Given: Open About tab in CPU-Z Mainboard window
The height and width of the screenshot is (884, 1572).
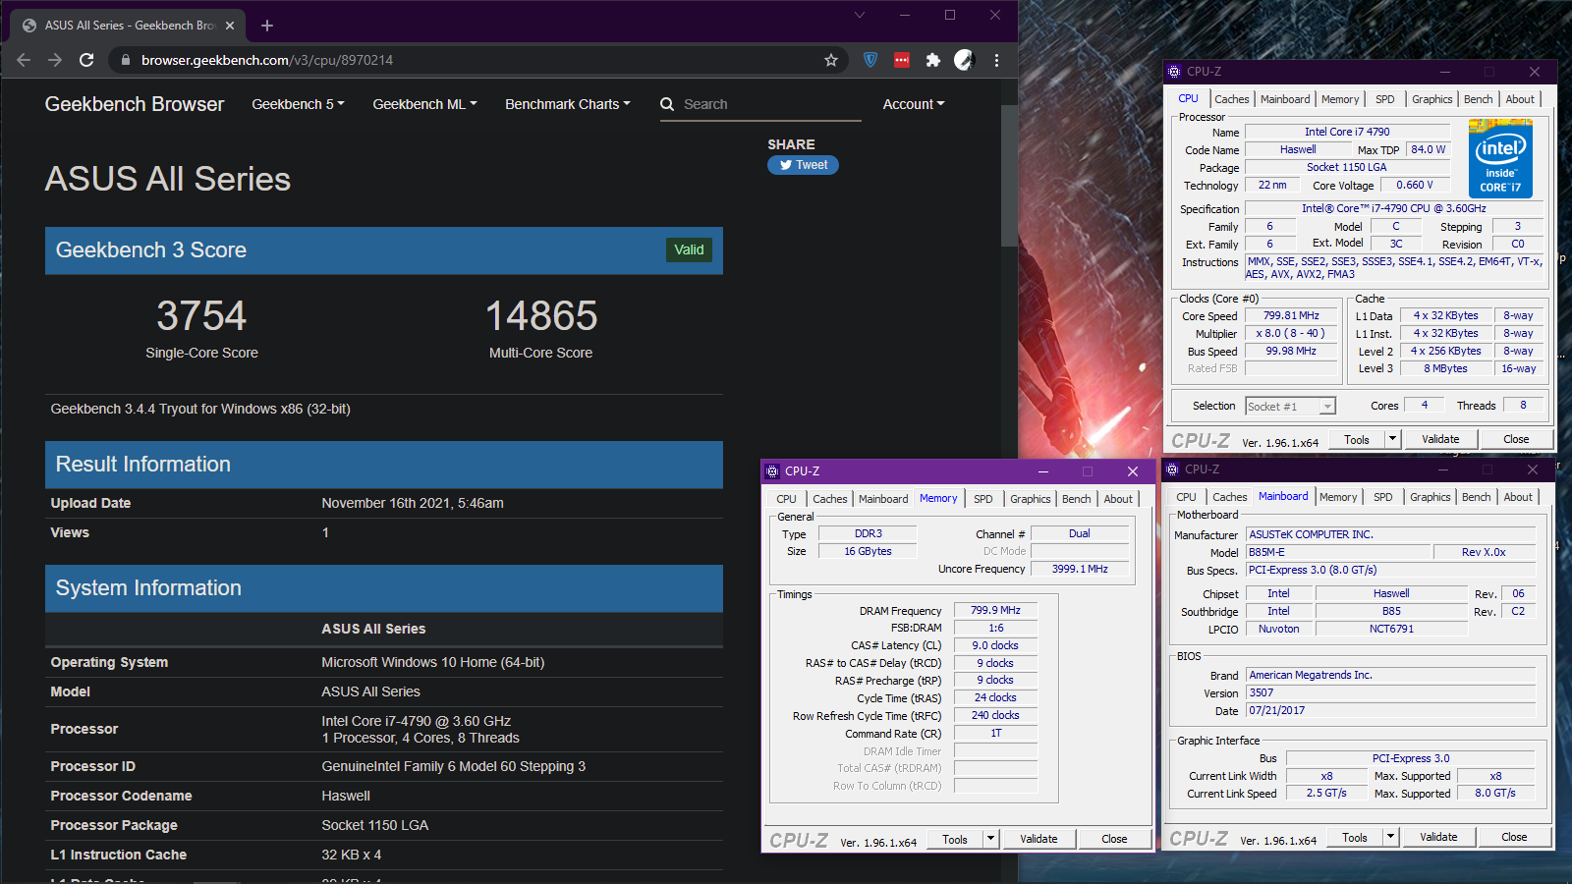Looking at the screenshot, I should pyautogui.click(x=1517, y=497).
